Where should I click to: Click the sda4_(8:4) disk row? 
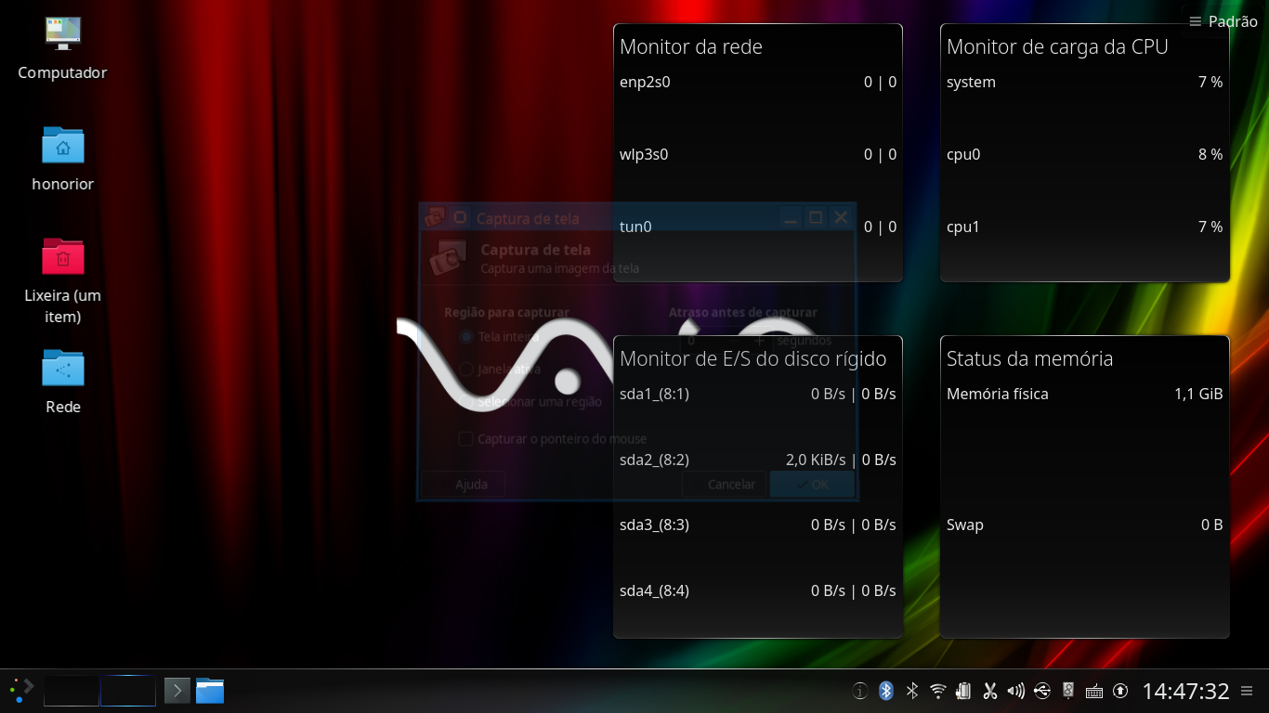coord(758,590)
